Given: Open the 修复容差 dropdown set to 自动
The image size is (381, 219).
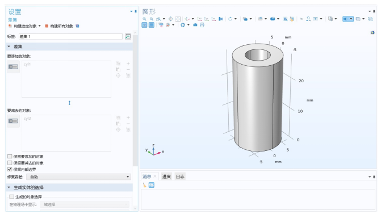Looking at the screenshot, I should click(78, 177).
